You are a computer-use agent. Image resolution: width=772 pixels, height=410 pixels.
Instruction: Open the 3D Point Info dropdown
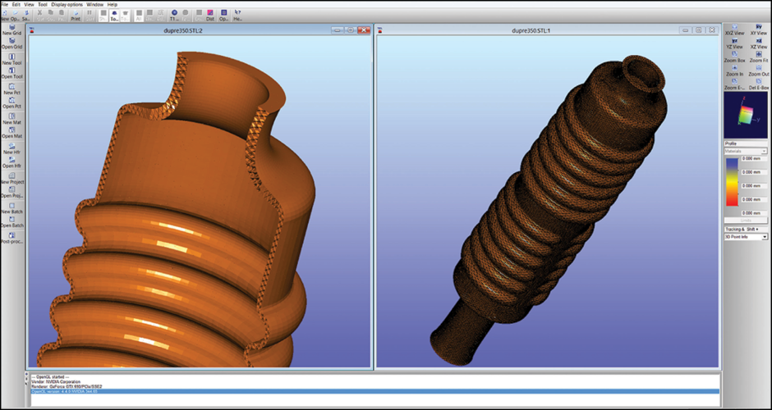745,237
